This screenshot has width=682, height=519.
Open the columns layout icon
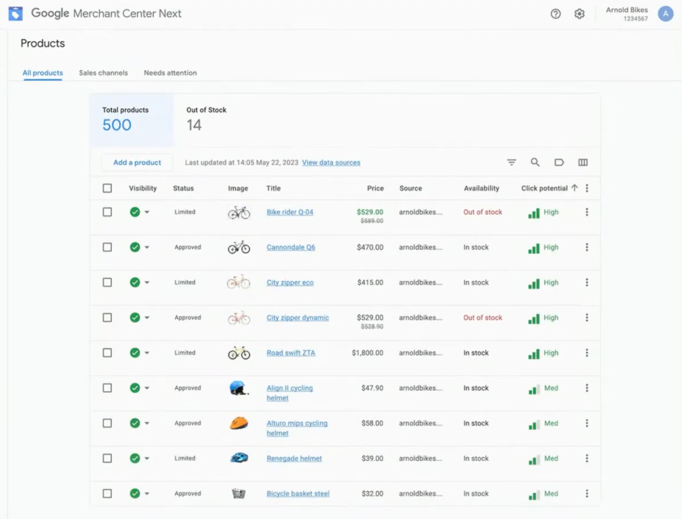pos(583,163)
